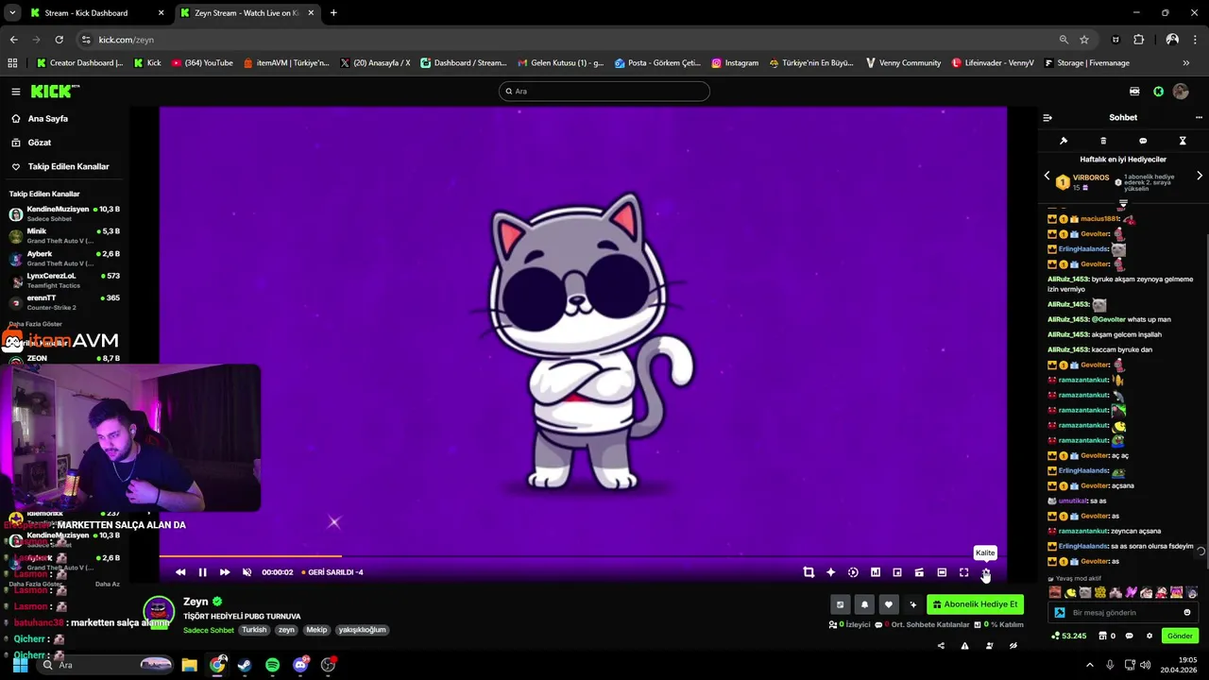Pause the stream playback
Screen dimensions: 1209x680
tap(202, 572)
